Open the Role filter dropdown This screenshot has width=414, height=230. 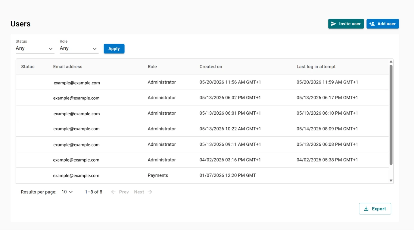pyautogui.click(x=79, y=48)
